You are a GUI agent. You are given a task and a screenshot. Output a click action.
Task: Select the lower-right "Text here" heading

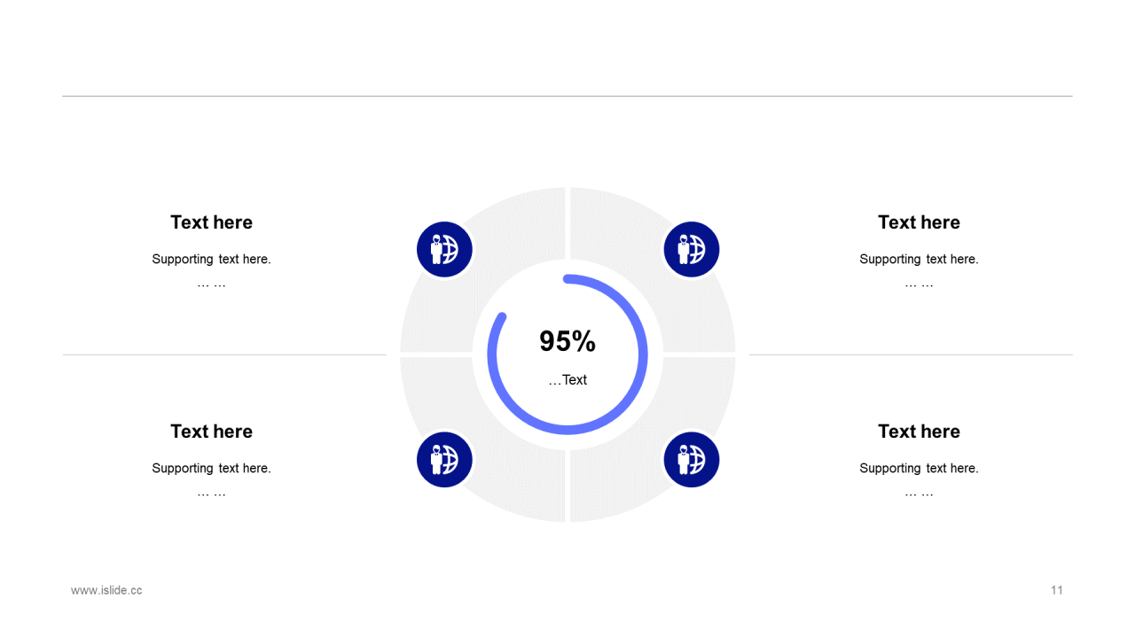[x=919, y=432]
